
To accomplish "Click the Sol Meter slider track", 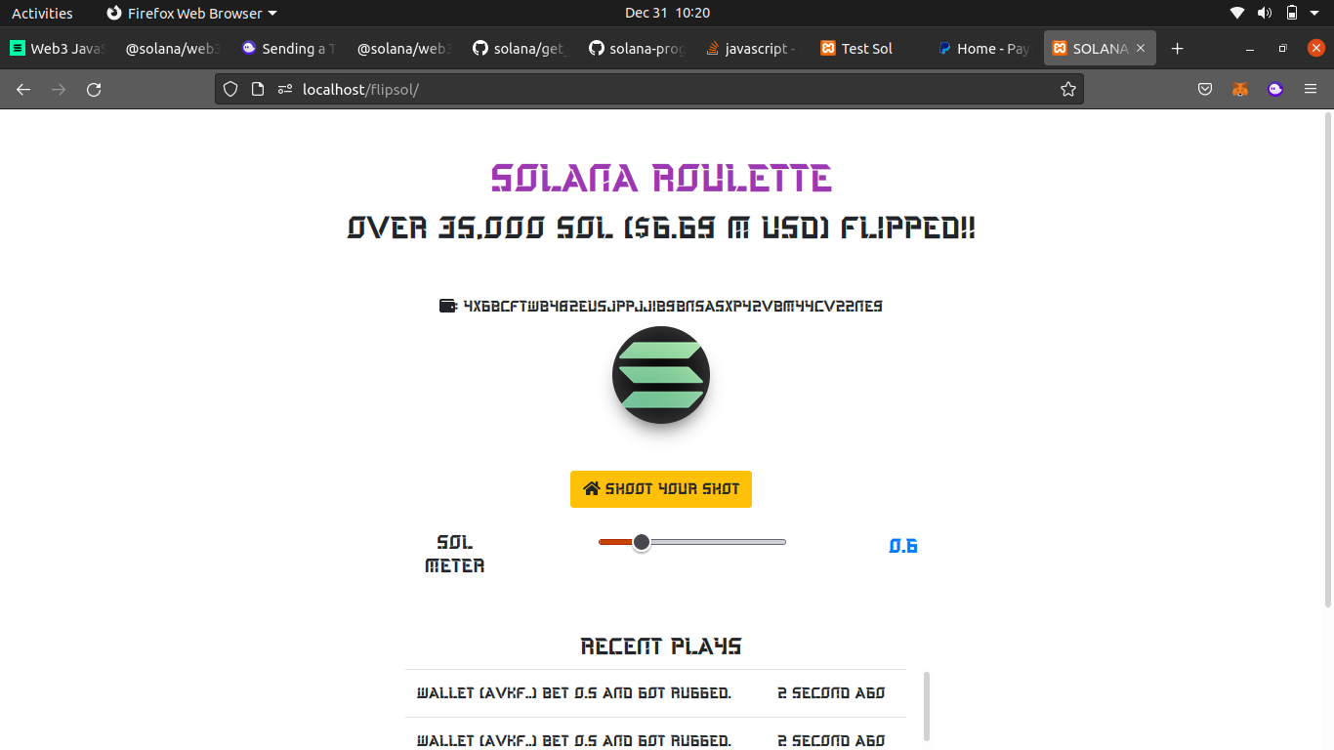I will click(x=692, y=542).
